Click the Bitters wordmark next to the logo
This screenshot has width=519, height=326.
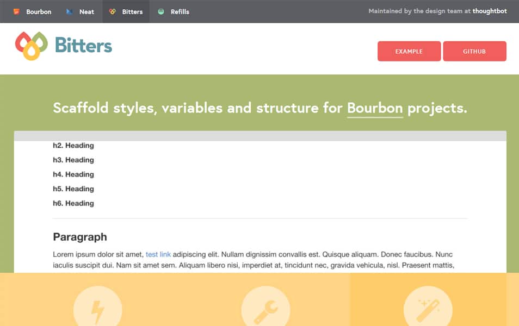tap(83, 46)
